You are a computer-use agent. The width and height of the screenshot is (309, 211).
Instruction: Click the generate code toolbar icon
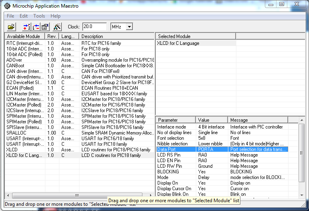(57, 27)
